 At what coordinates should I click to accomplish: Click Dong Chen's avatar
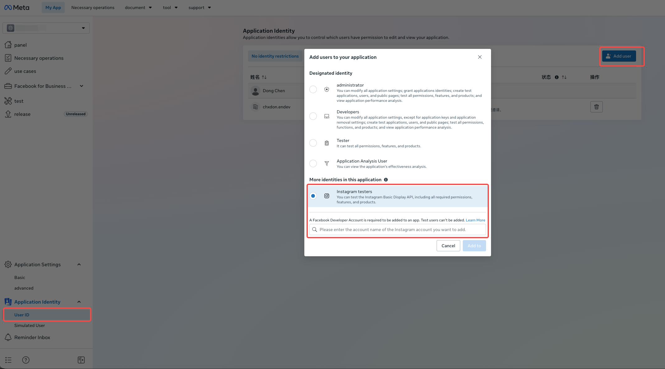pyautogui.click(x=255, y=91)
